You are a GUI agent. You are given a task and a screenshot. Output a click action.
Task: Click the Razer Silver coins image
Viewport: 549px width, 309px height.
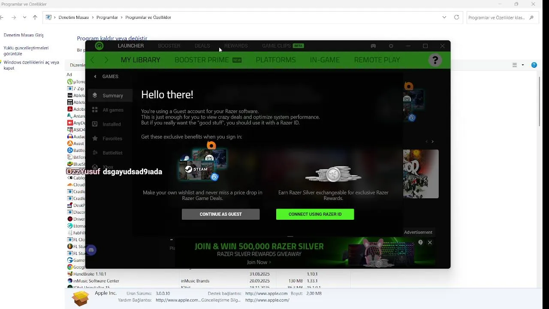333,174
